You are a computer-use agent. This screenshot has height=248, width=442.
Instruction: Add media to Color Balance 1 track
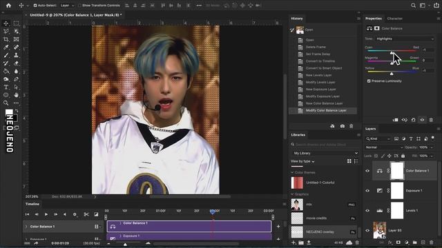coord(278,227)
